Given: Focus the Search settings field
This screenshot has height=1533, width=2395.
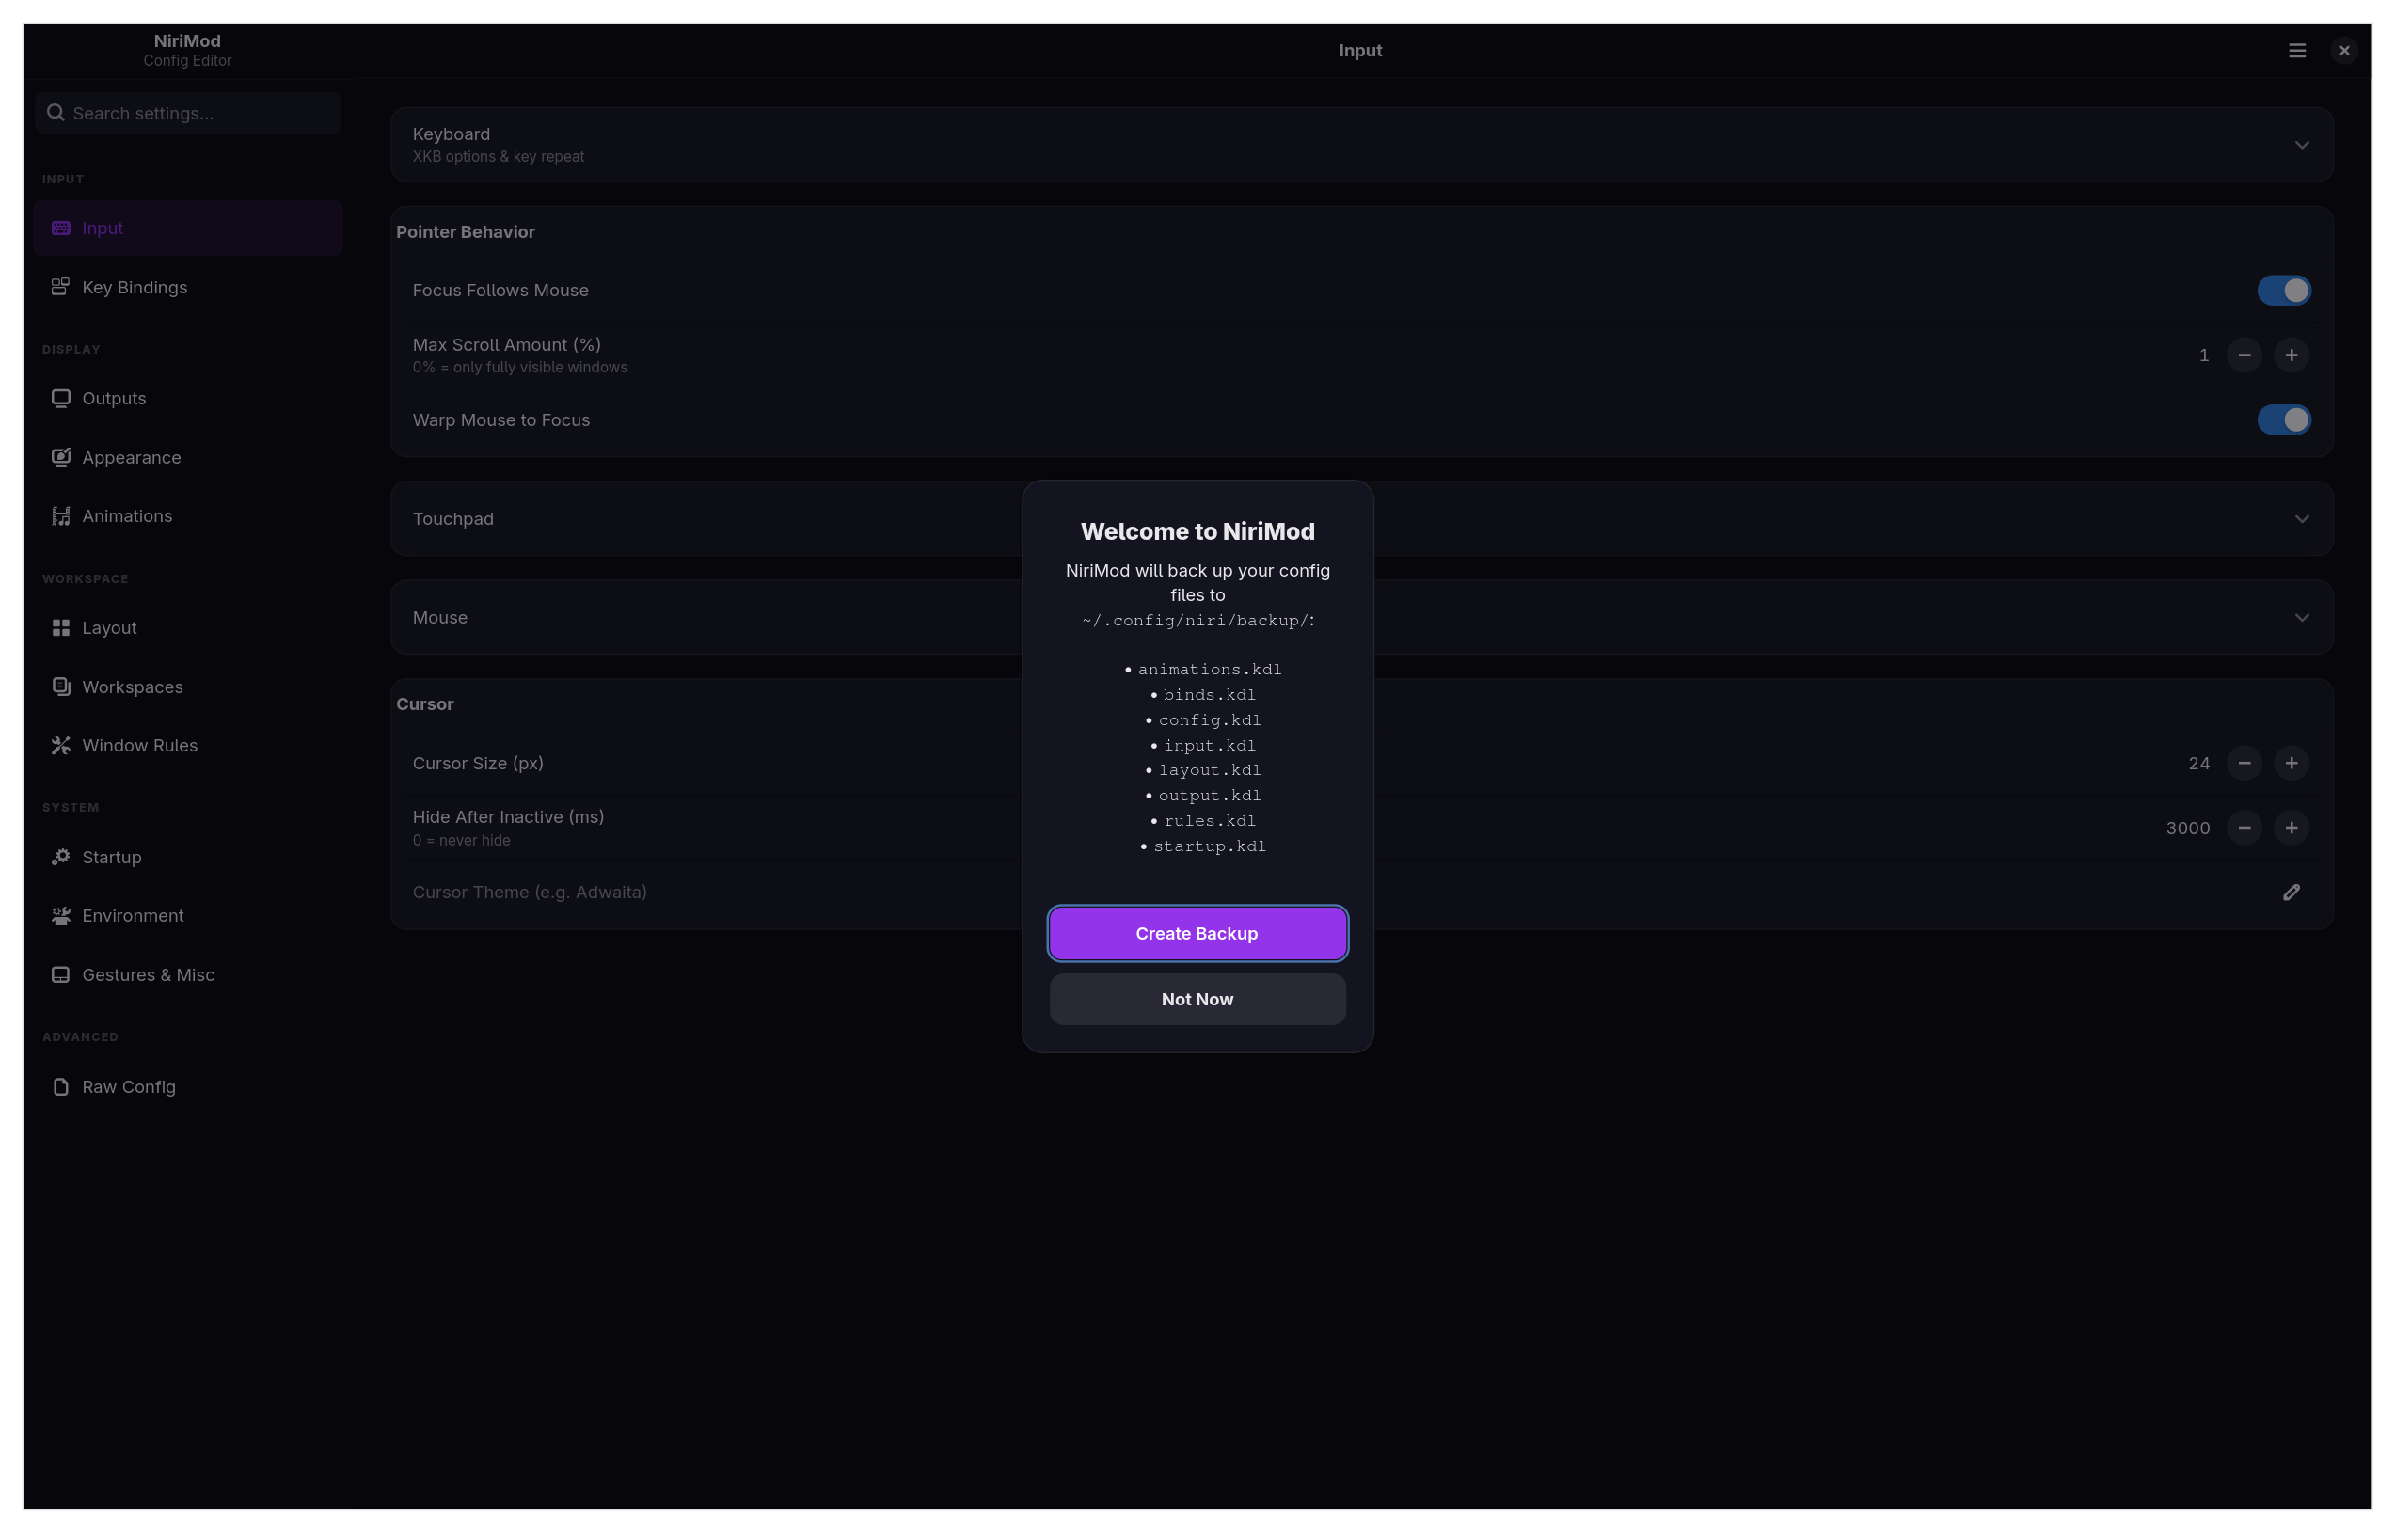Looking at the screenshot, I should pyautogui.click(x=188, y=114).
